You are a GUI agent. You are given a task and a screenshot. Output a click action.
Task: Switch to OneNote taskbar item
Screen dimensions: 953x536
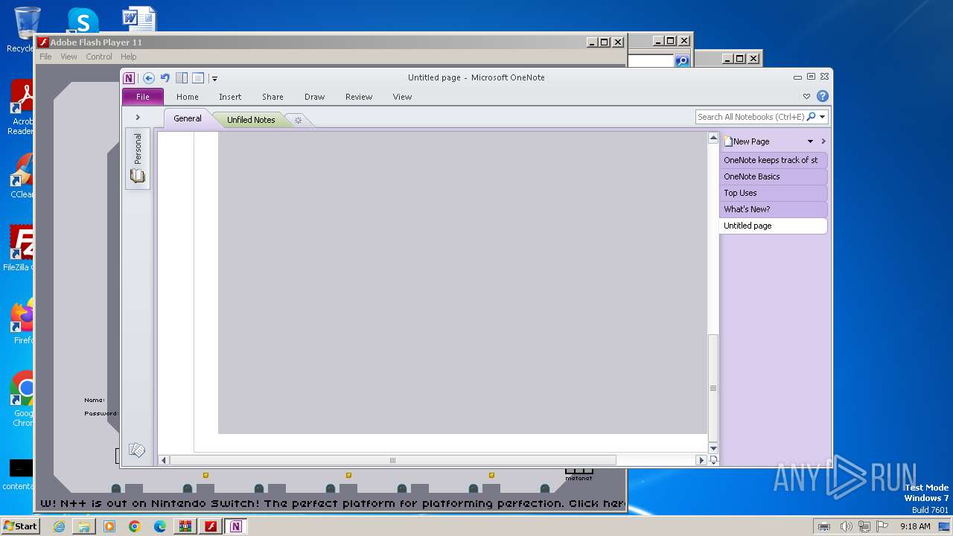[x=236, y=526]
